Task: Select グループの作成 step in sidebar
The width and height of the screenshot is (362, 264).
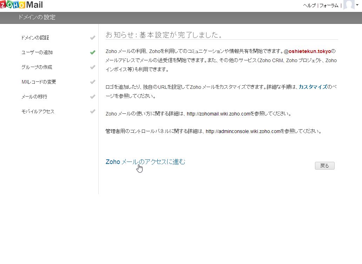Action: (37, 67)
